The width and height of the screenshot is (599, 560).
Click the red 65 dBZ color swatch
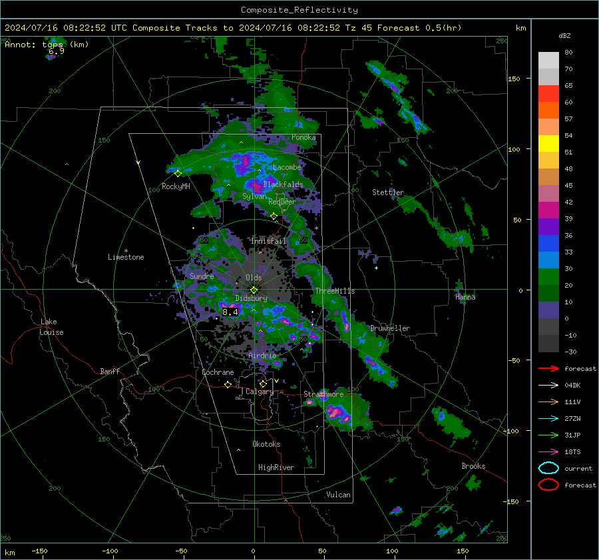coord(548,94)
